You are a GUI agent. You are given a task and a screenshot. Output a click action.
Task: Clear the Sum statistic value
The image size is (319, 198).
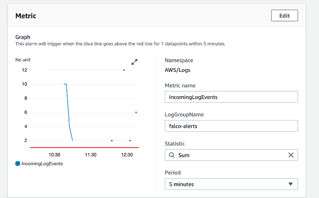(291, 155)
